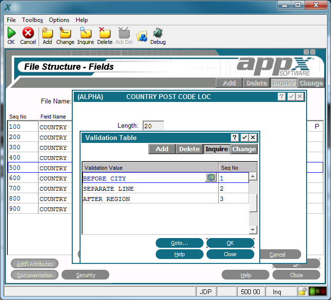Click the Close button in Validation Table
Screen dimensions: 331x300
tap(230, 254)
